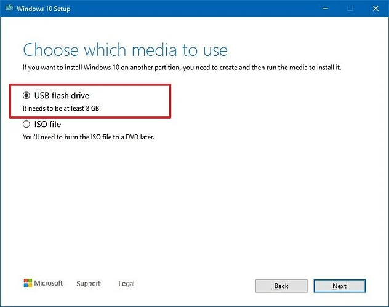Viewport: 389px width, 307px height.
Task: Click the "Windows 10 Setup" title bar text
Action: [x=44, y=9]
